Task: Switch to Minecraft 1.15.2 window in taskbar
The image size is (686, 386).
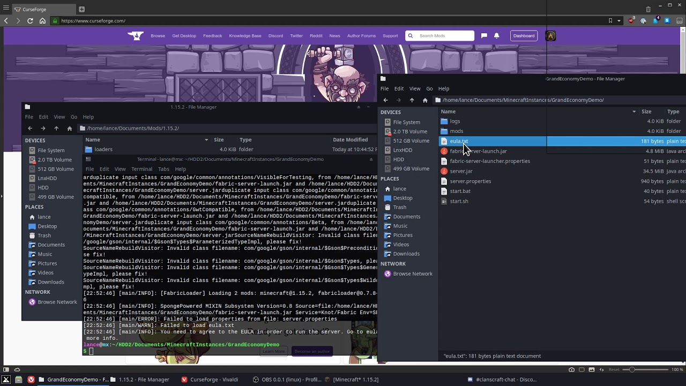Action: 351,380
